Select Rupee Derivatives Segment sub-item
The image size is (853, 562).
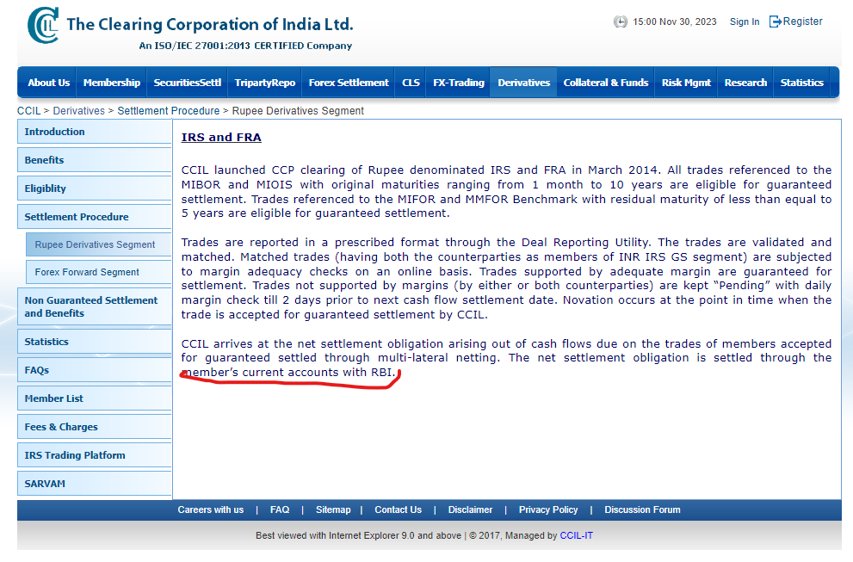pos(98,244)
